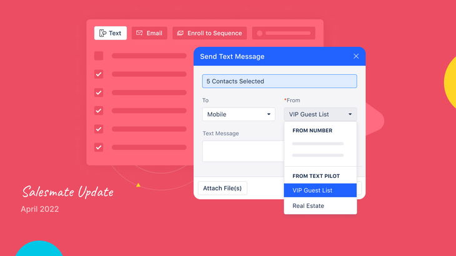This screenshot has width=456, height=256.
Task: Click the placeholder tab after Enroll to Sequence
Action: [x=284, y=33]
